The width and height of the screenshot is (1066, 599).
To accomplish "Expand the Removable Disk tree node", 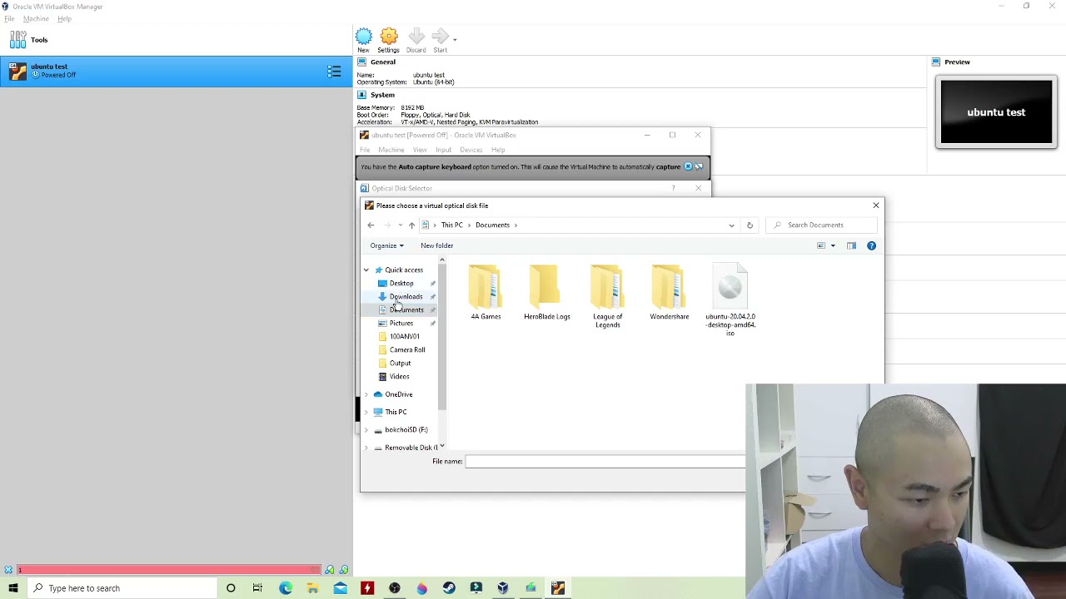I will coord(366,448).
